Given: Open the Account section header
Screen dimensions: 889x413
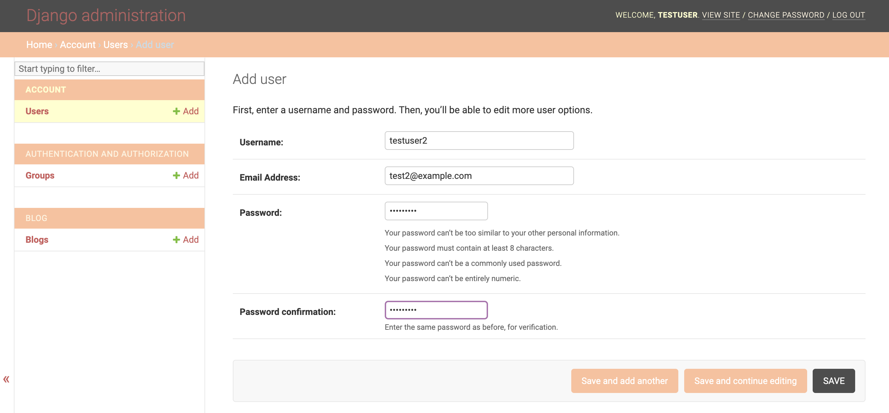Looking at the screenshot, I should 46,90.
